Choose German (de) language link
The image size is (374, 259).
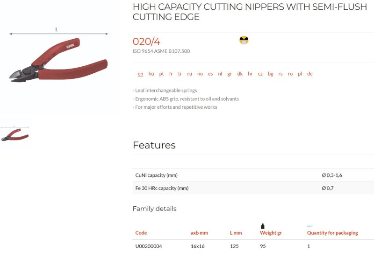coord(310,74)
